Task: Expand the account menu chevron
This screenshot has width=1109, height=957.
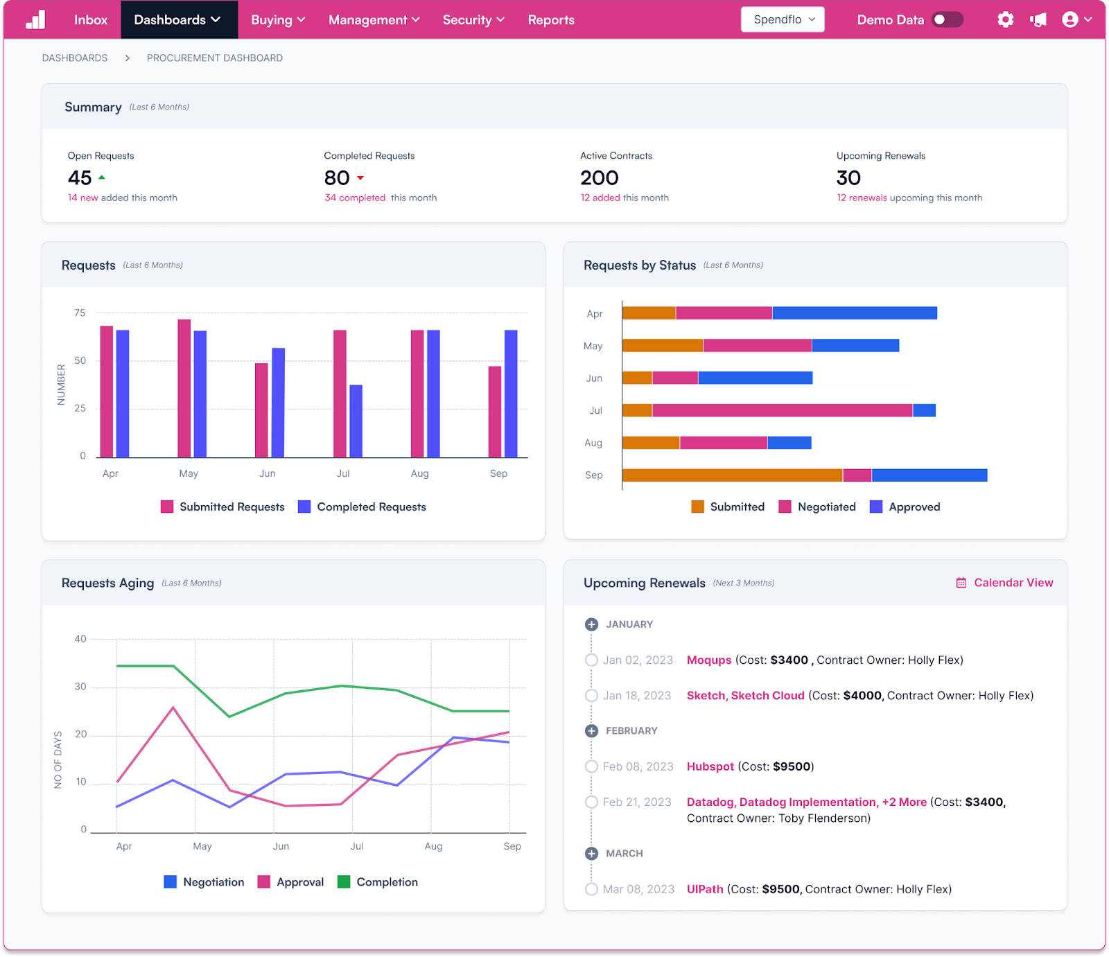Action: [1088, 19]
